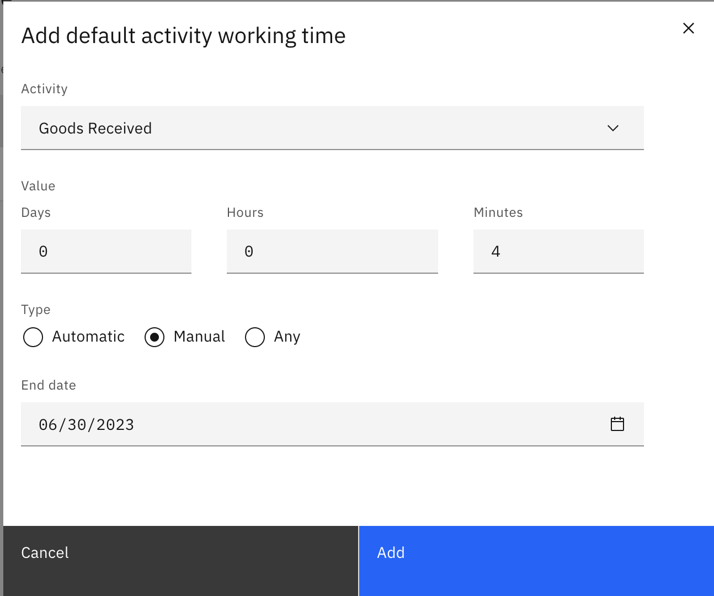Click the Minutes field showing 4
714x596 pixels.
[558, 252]
